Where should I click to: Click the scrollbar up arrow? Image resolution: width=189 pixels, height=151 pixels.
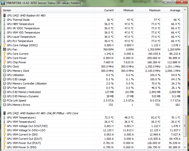coord(185,9)
